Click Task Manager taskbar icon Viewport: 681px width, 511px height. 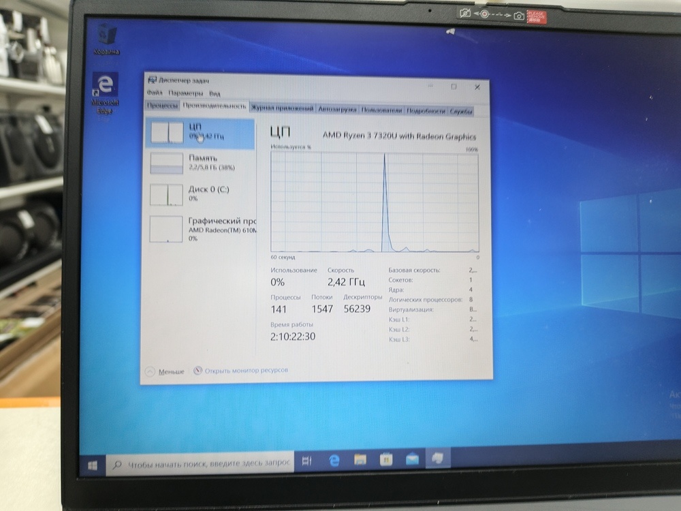[438, 458]
